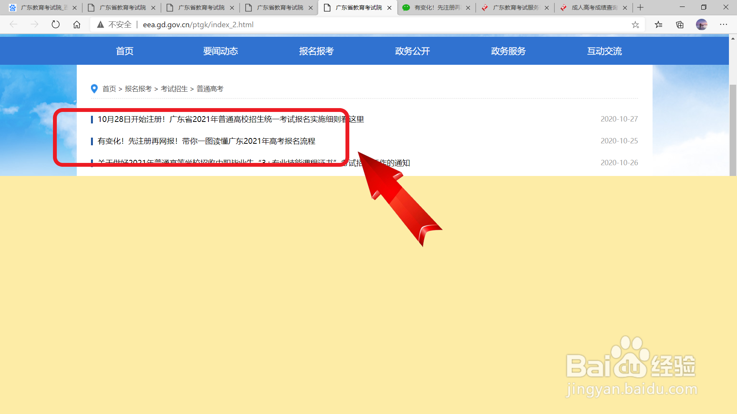Click the browser back arrow

pyautogui.click(x=13, y=25)
